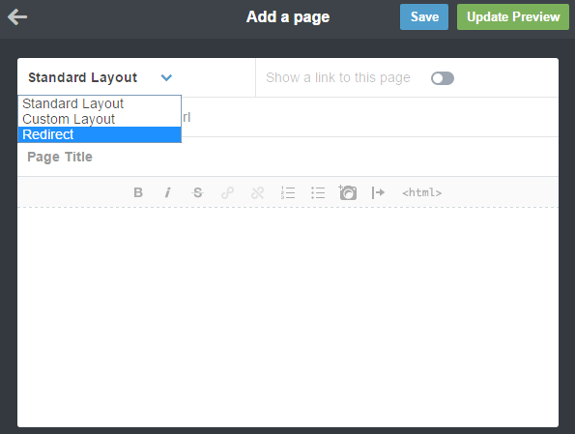
Task: Open the Standard Layout selector
Action: [101, 77]
